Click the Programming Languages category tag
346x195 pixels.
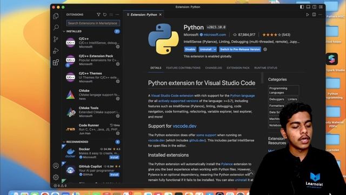point(283,90)
